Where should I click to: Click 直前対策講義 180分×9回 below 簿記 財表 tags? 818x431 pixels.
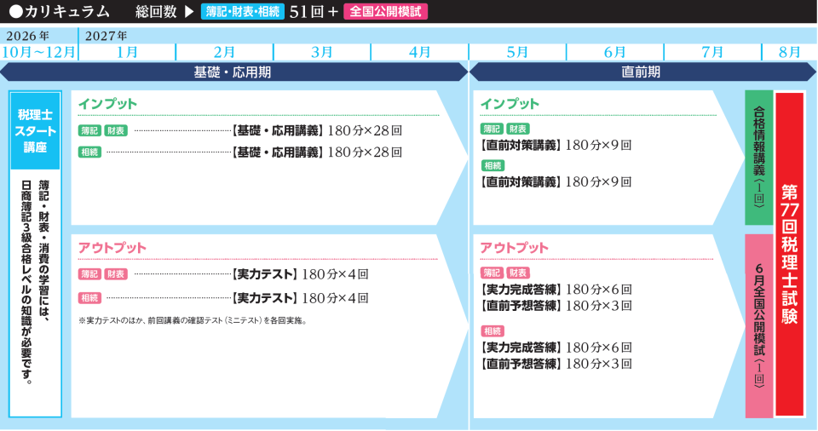pyautogui.click(x=556, y=145)
